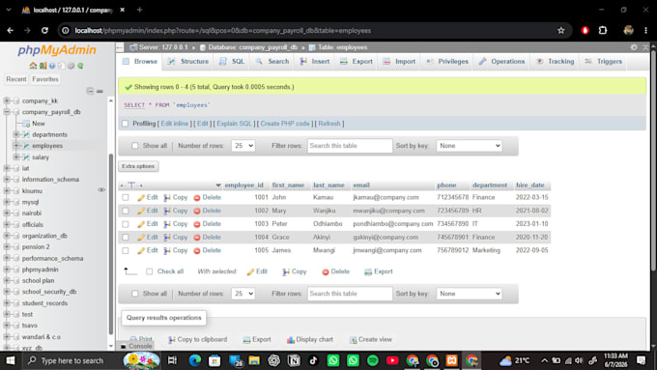The width and height of the screenshot is (657, 370).
Task: Reload the browser page
Action: [44, 30]
